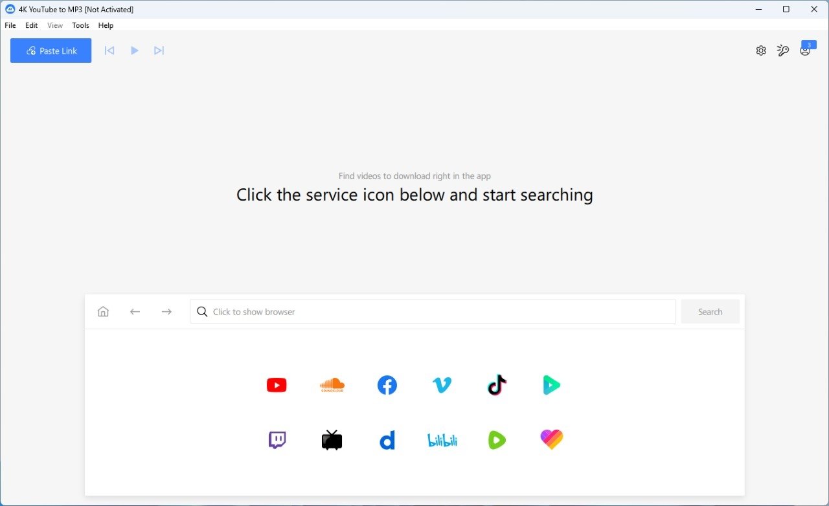This screenshot has width=829, height=506.
Task: Skip to the next track
Action: coord(159,50)
